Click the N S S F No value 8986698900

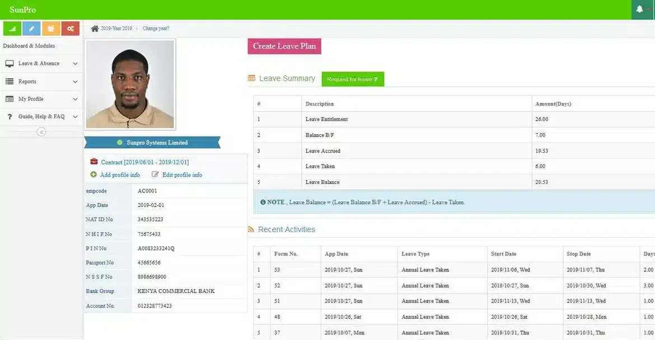coord(152,277)
